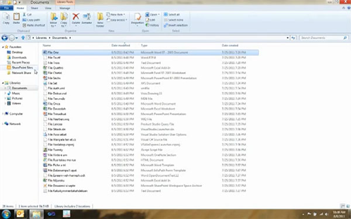Image resolution: width=351 pixels, height=219 pixels.
Task: Open the Easy access dropdown
Action: 116,20
